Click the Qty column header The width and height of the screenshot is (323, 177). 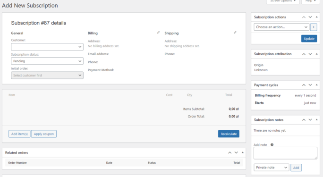point(189,95)
